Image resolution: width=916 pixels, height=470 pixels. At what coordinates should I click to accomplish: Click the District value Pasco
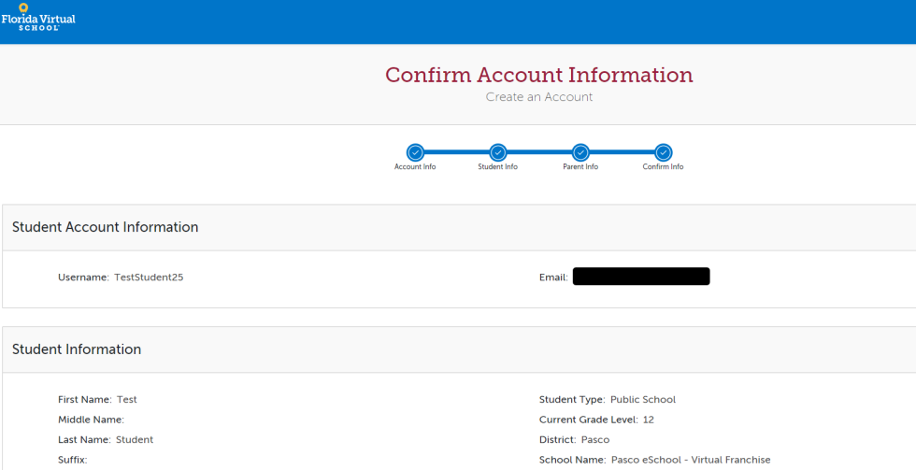tap(594, 440)
